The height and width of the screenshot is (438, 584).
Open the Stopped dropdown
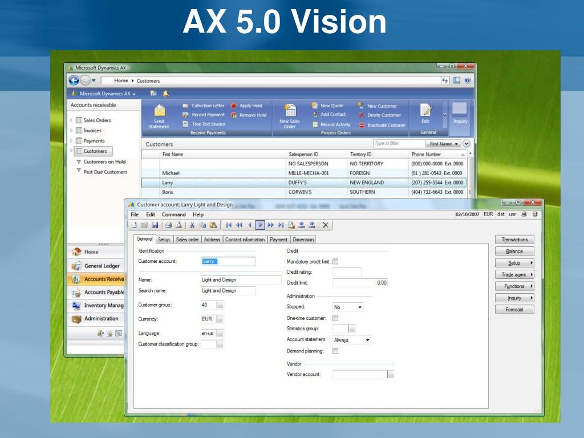(x=360, y=307)
